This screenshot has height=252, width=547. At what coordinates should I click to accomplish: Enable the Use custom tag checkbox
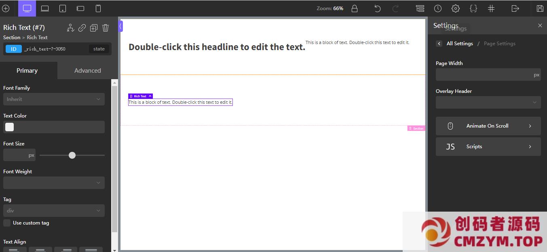[x=7, y=223]
